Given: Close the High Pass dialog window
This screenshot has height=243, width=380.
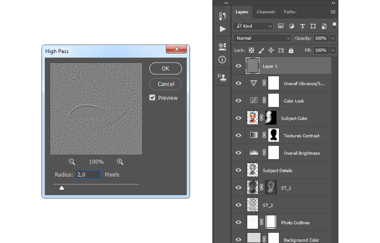Looking at the screenshot, I should click(177, 49).
